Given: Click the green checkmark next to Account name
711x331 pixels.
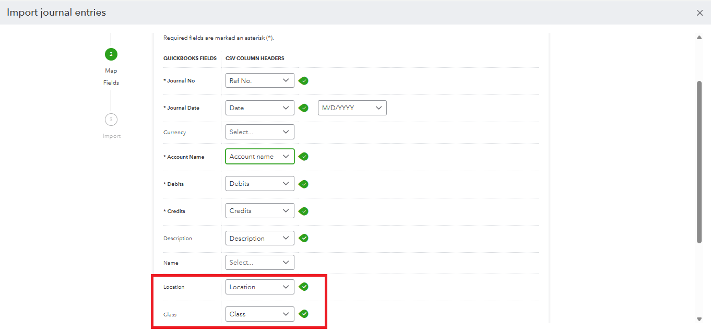Looking at the screenshot, I should (x=303, y=157).
